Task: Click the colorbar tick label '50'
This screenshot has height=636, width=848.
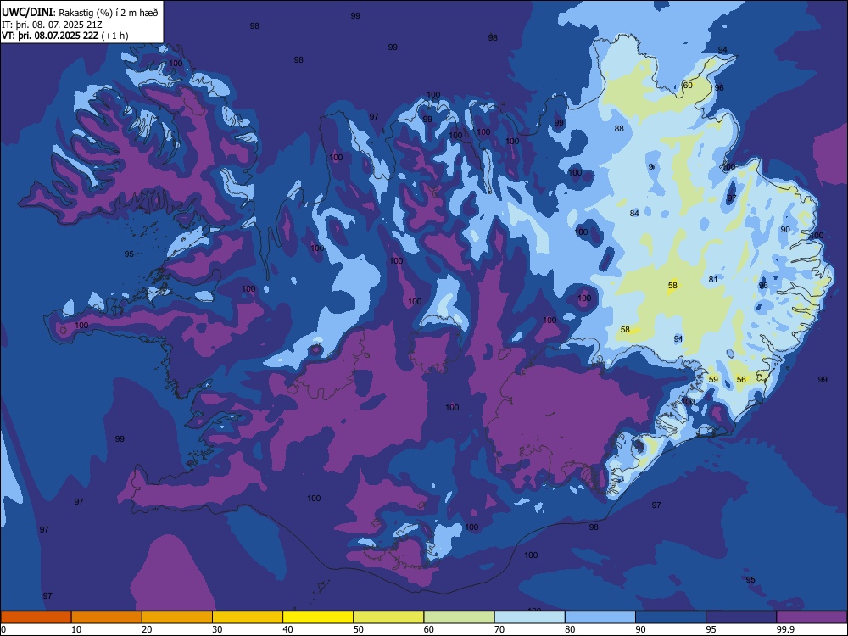Action: coord(359,629)
